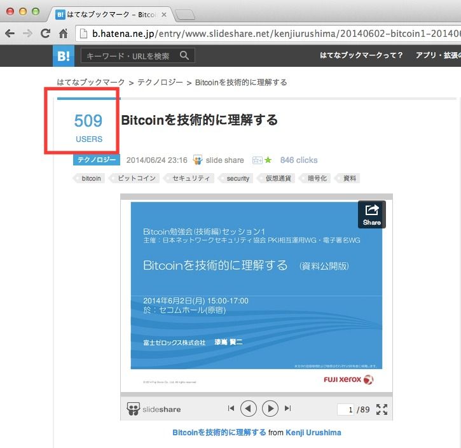461x448 pixels.
Task: Click the FUJI XEROX logo on slide
Action: (348, 379)
